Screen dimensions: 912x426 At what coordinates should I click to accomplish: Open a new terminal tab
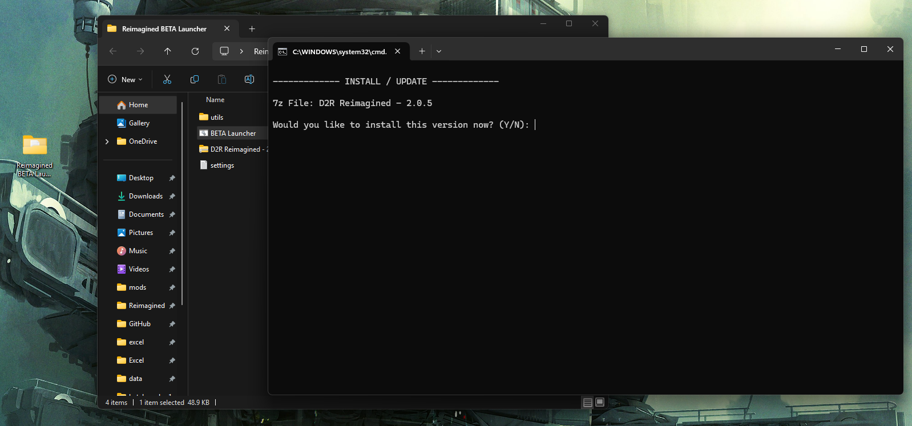pyautogui.click(x=422, y=51)
